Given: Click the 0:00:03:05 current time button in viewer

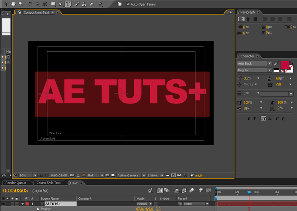Looking at the screenshot, I should coord(59,176).
